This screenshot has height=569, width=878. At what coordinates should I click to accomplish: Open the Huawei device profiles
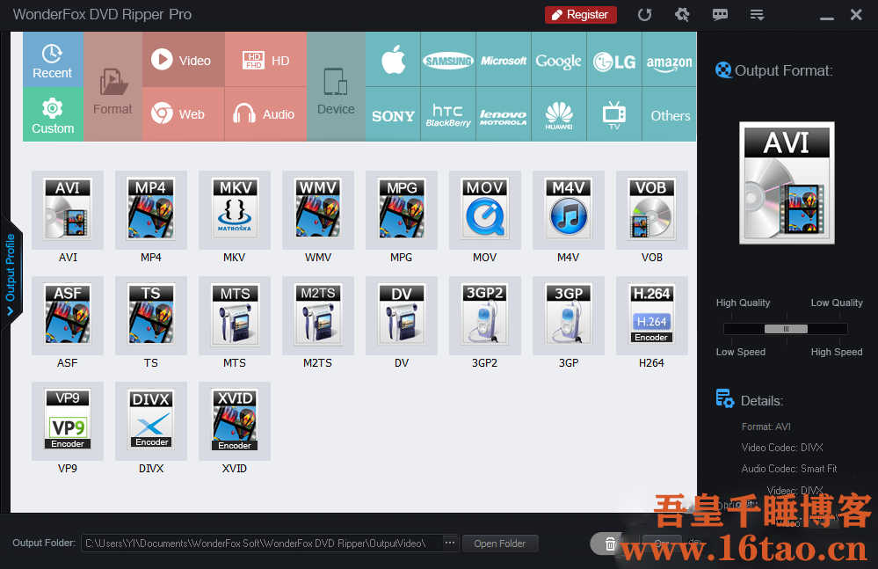click(x=559, y=115)
